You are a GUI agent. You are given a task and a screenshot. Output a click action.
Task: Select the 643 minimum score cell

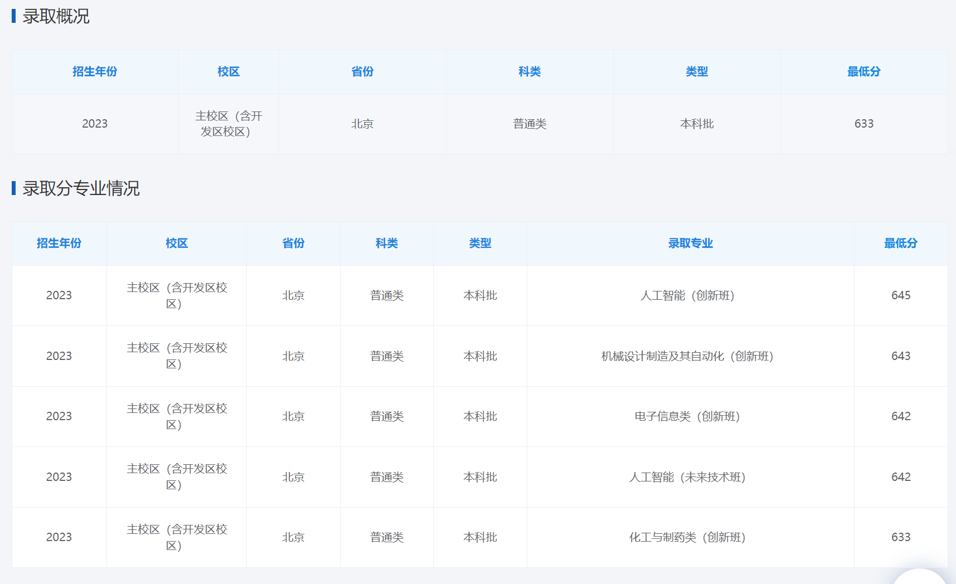pos(900,357)
